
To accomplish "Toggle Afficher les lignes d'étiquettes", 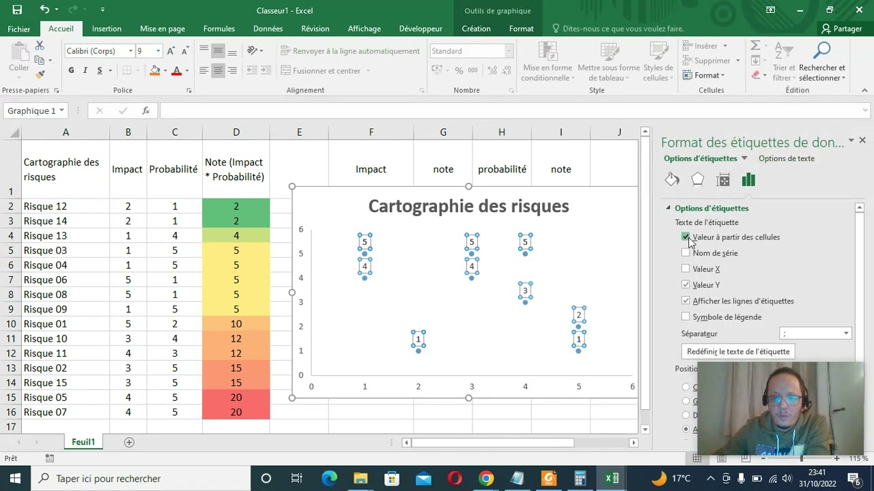I will (686, 301).
